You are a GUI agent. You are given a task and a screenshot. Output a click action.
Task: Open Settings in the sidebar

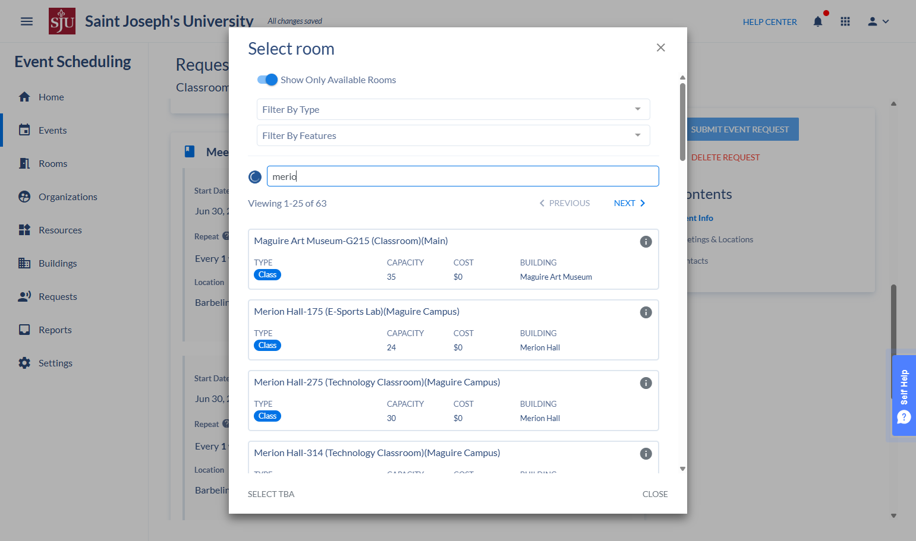click(55, 363)
